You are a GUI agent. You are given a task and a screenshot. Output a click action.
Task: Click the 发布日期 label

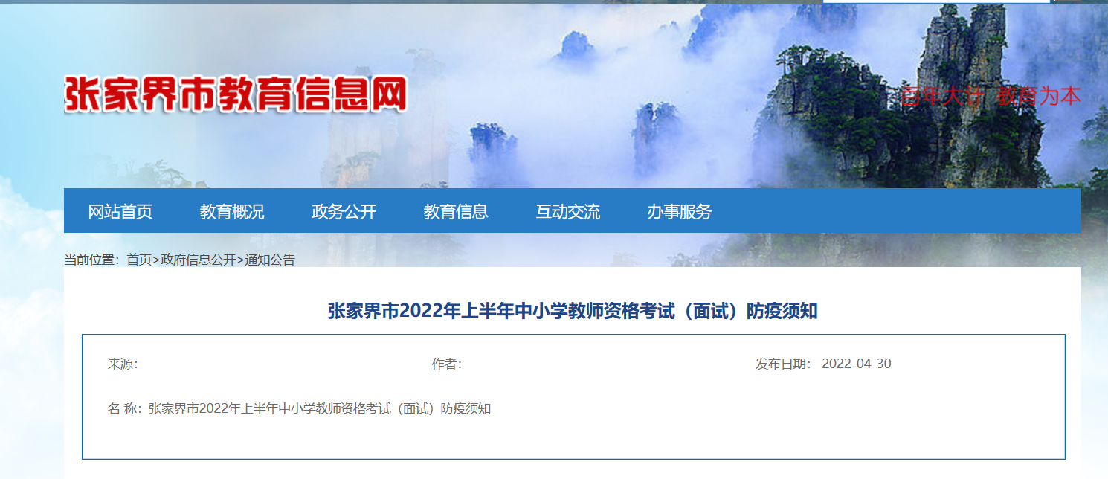pyautogui.click(x=784, y=364)
